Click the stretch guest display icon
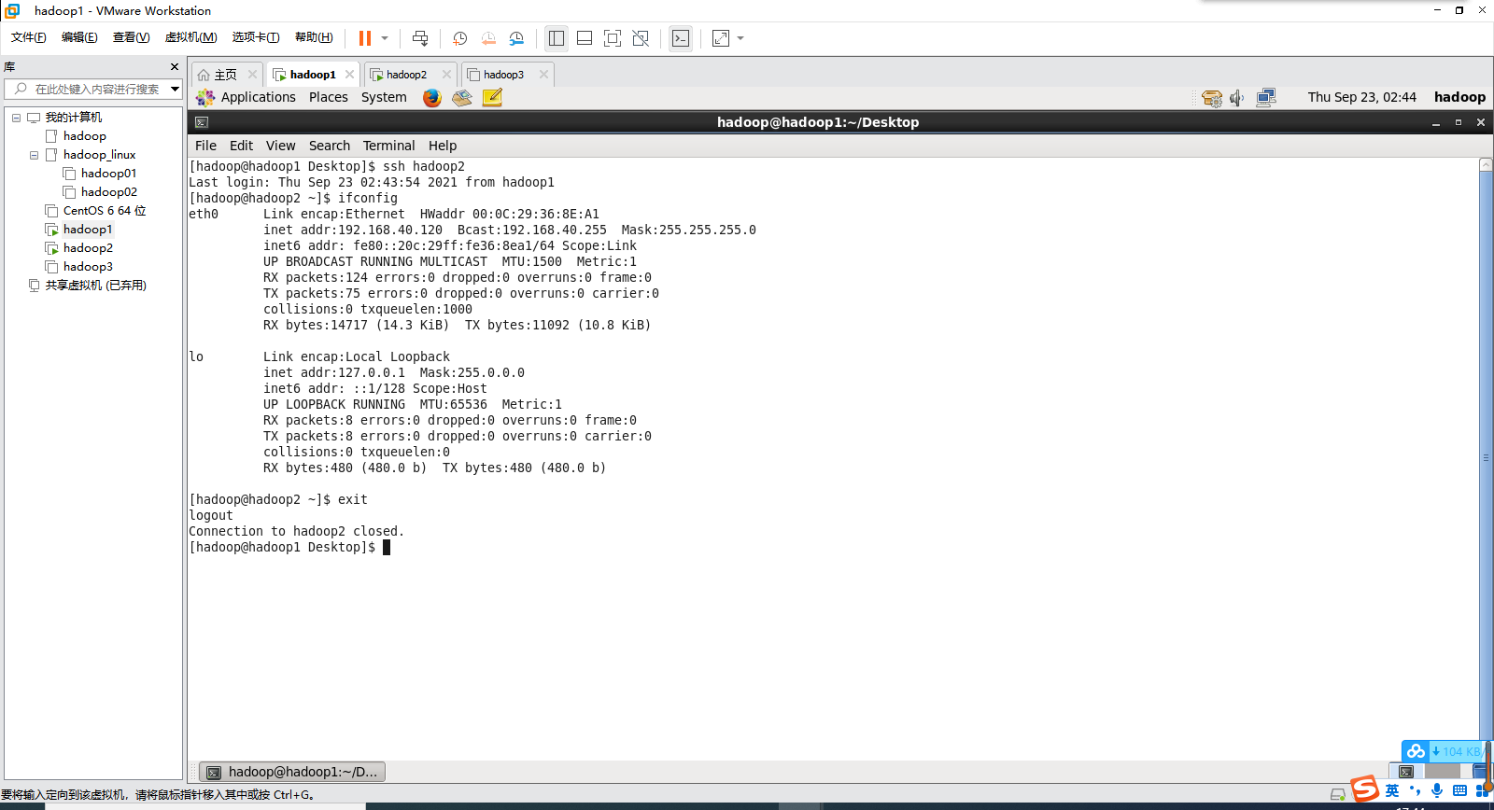 tap(721, 38)
